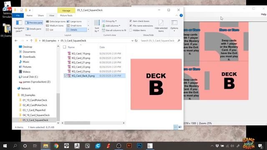267x150 pixels.
Task: Go up one folder level
Action: pos(31,41)
